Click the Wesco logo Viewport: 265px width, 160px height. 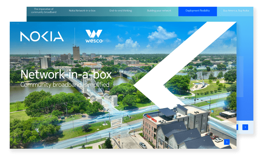pos(94,36)
